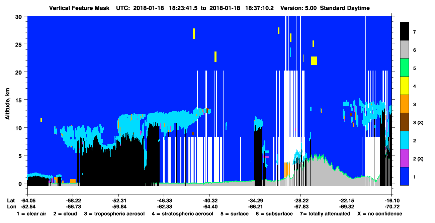Screen dimensions: 435x223
Task: Click the cyan cloud colorbar swatch
Action: [405, 140]
